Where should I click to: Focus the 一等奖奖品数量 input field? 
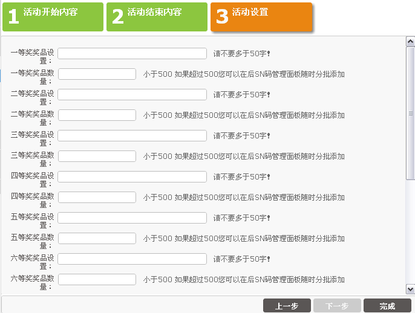pyautogui.click(x=97, y=74)
